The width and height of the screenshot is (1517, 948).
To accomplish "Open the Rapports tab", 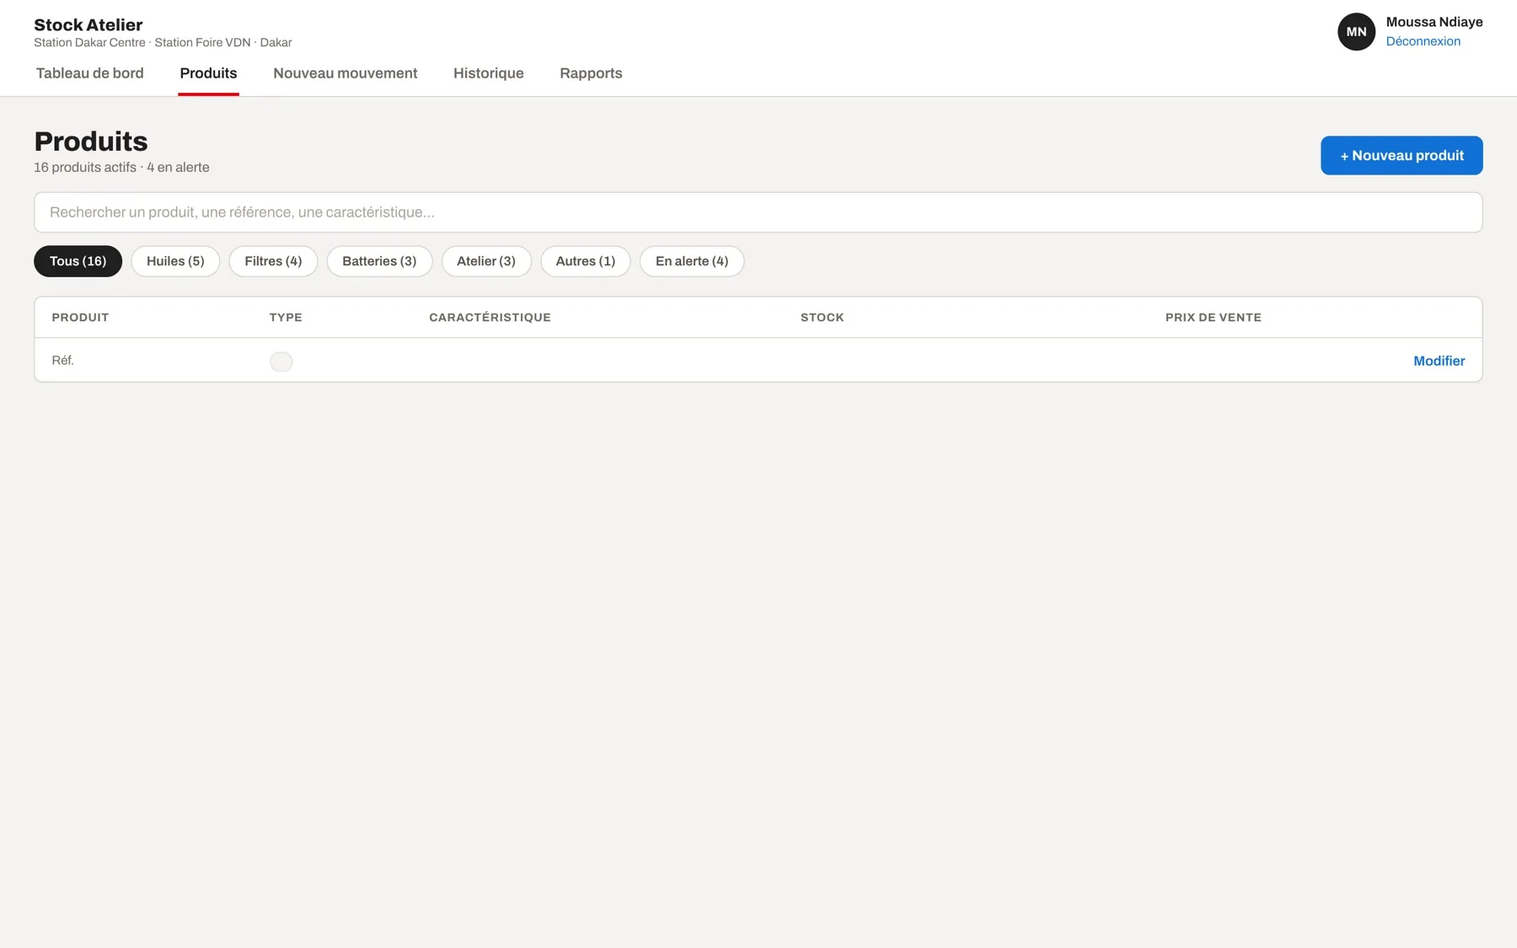I will 591,73.
